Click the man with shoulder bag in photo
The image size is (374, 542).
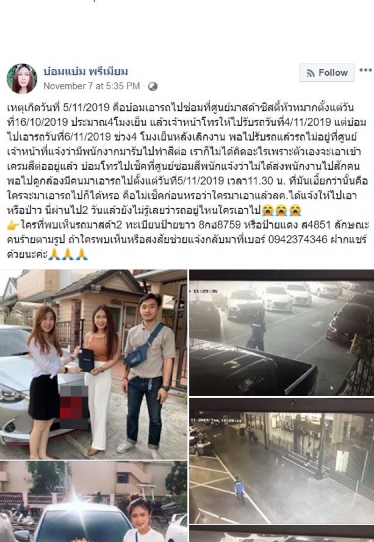tap(149, 374)
